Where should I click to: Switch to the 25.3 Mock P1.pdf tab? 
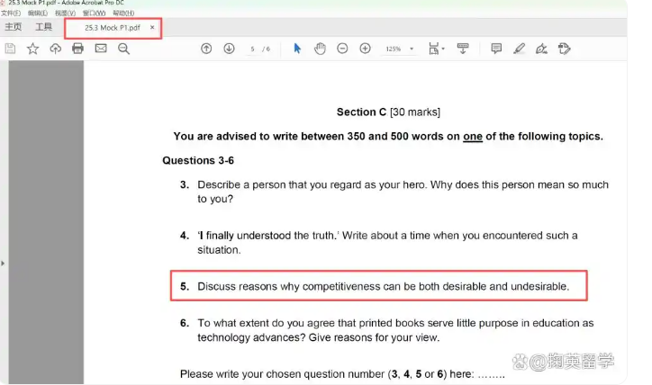click(x=112, y=28)
